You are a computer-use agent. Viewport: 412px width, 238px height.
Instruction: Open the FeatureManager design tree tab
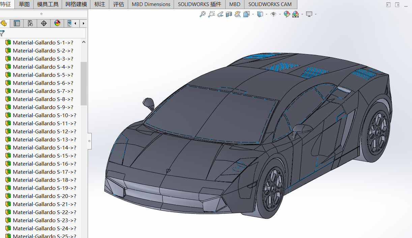coord(4,23)
